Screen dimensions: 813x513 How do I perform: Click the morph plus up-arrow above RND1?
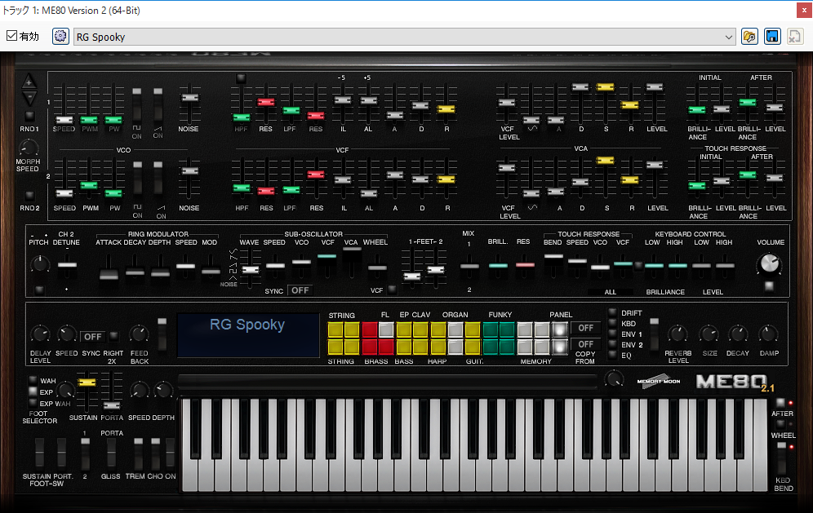(29, 82)
